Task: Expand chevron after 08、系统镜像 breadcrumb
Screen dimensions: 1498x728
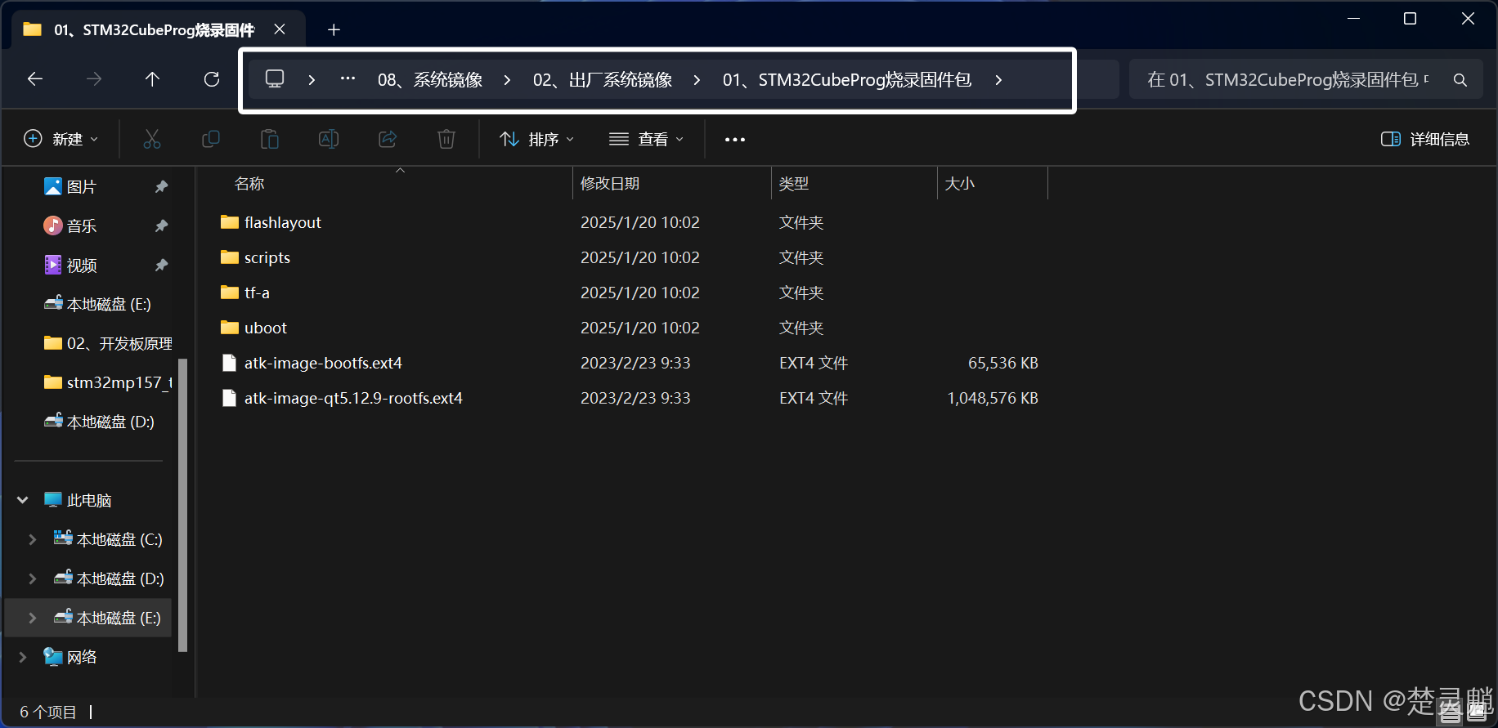Action: pyautogui.click(x=507, y=80)
